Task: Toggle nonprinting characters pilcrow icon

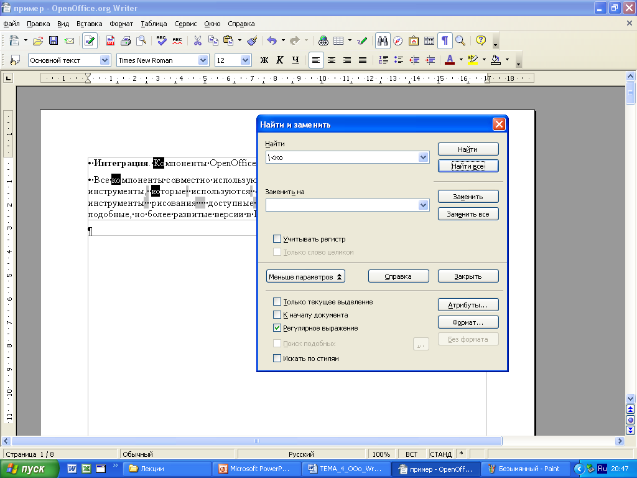Action: pos(445,40)
